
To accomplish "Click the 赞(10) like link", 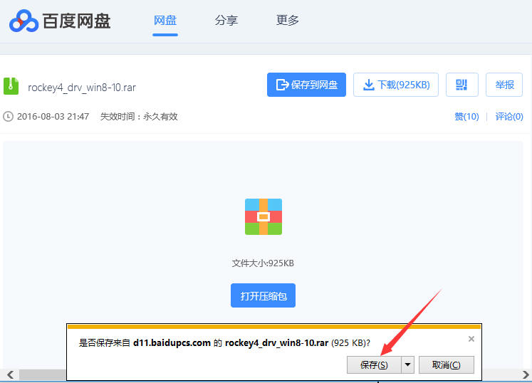I will click(x=466, y=117).
